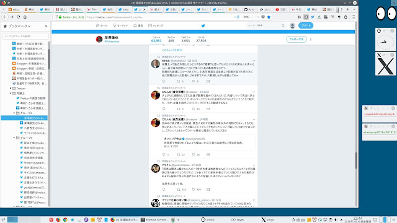The height and width of the screenshot is (223, 397).
Task: Switch to the YouTube tab
Action: 280,9
